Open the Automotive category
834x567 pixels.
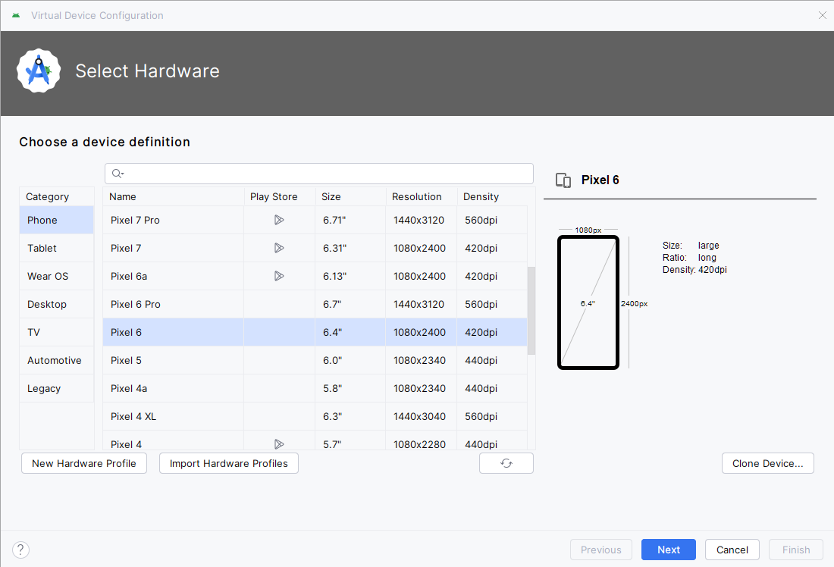[x=55, y=360]
